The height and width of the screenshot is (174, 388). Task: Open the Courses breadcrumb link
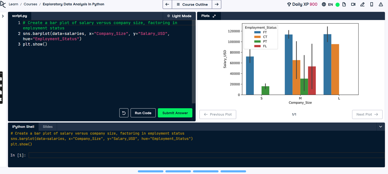tap(30, 4)
